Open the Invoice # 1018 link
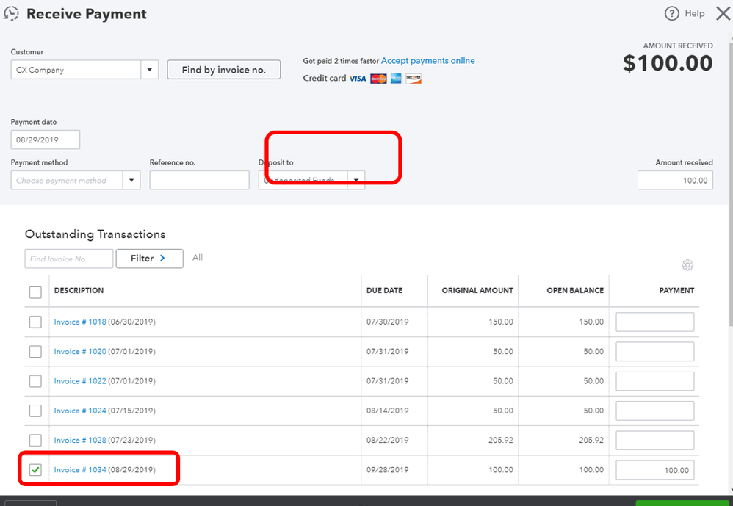Image resolution: width=733 pixels, height=506 pixels. 80,322
